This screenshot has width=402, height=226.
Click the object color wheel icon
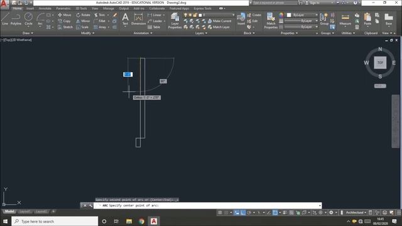281,15
